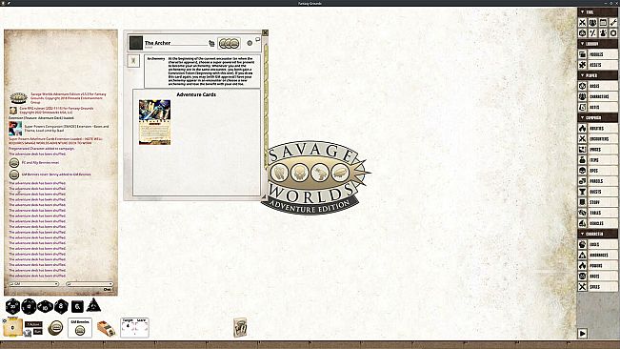Open the Images list
The width and height of the screenshot is (620, 349).
click(x=597, y=150)
